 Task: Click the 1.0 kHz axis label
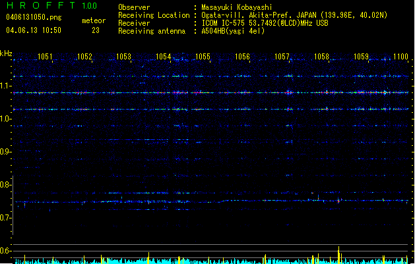(5, 119)
